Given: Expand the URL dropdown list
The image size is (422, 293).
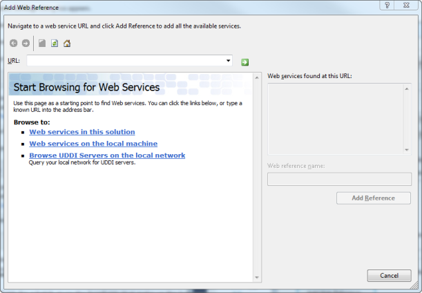Looking at the screenshot, I should click(228, 62).
